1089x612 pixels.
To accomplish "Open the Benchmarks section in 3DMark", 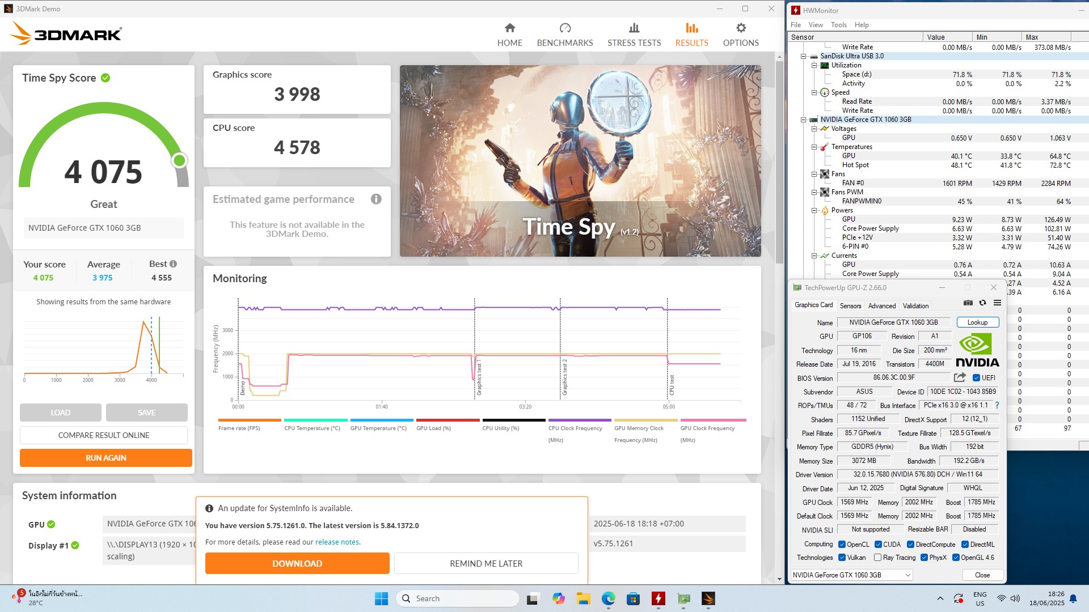I will point(564,35).
